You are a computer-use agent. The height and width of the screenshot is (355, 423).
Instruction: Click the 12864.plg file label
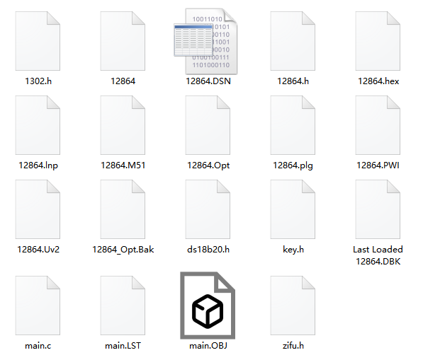point(293,165)
